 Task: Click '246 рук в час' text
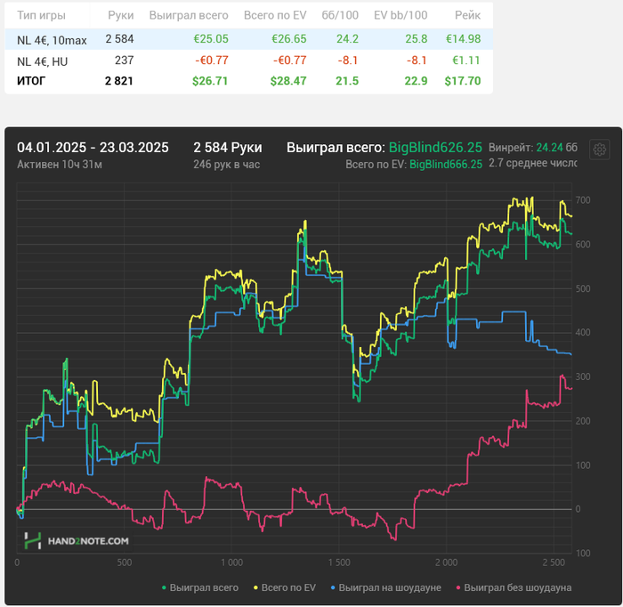226,165
